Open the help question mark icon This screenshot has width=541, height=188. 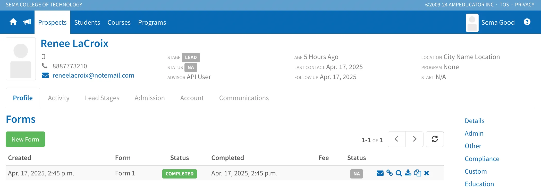point(527,22)
